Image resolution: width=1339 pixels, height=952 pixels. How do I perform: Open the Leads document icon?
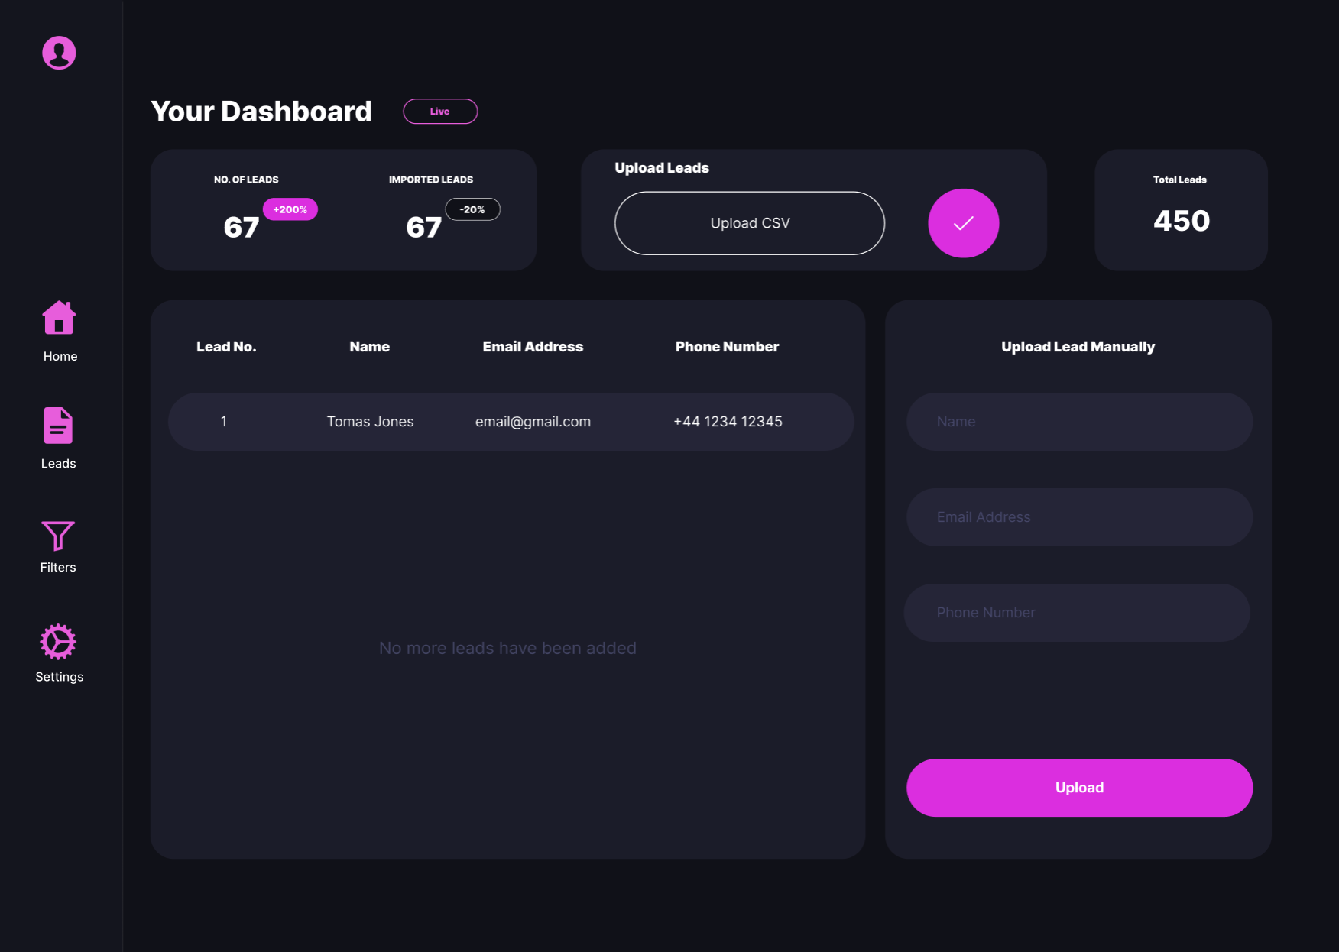pyautogui.click(x=58, y=426)
